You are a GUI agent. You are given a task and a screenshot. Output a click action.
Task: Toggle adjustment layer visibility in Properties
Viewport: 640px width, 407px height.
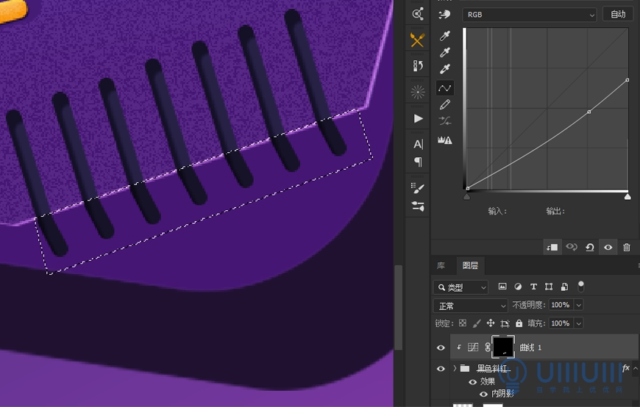pyautogui.click(x=608, y=247)
